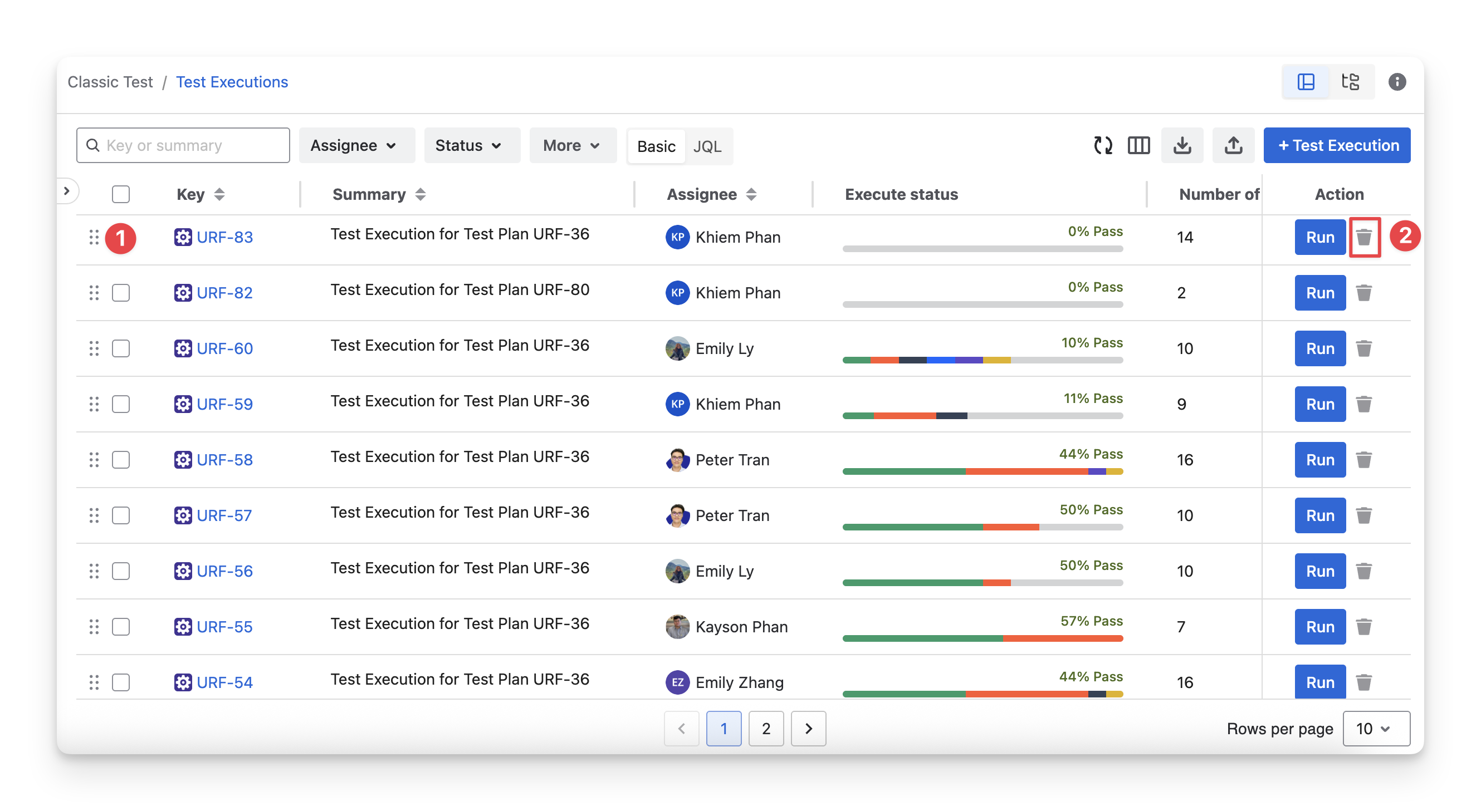
Task: Click the upload import icon
Action: click(x=1233, y=145)
